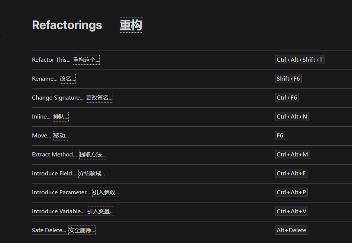Click the Chinese heading translation 重构

(130, 25)
